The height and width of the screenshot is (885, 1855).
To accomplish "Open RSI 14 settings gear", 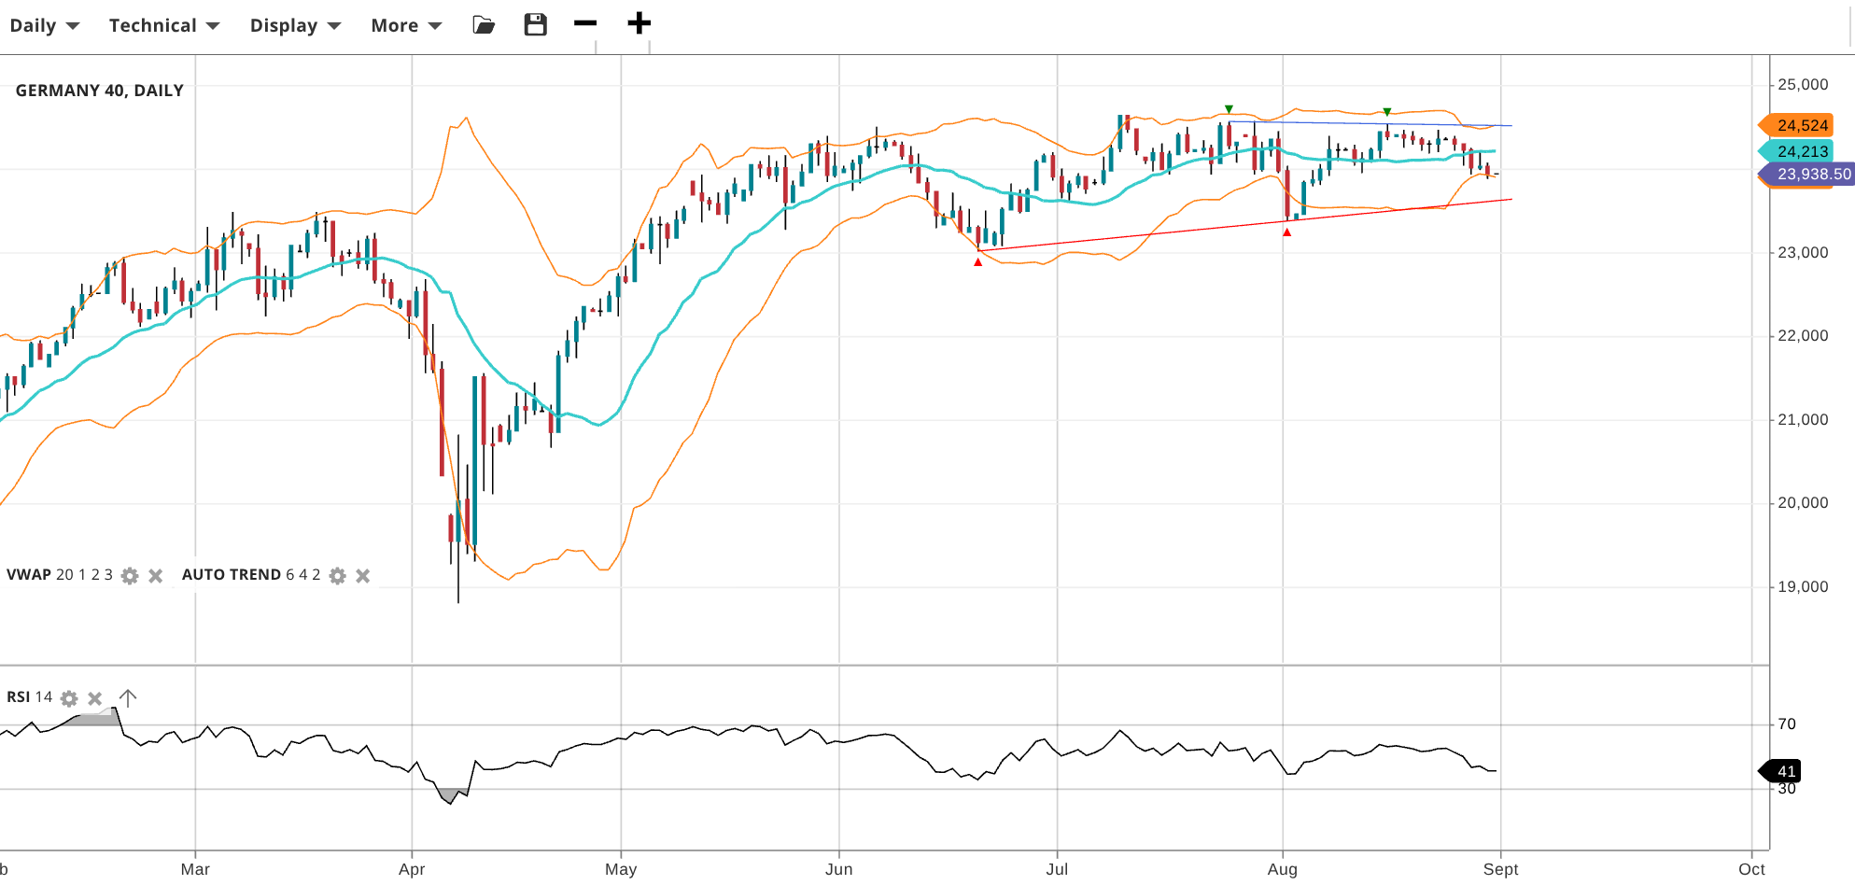I will [69, 698].
